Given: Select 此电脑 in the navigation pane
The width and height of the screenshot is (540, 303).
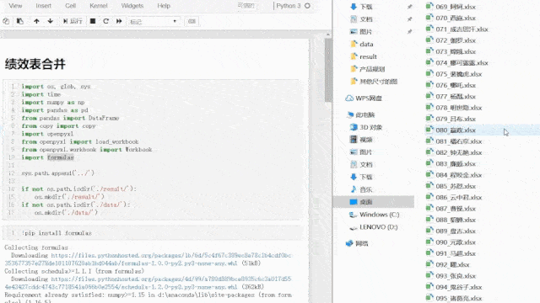Looking at the screenshot, I should point(365,114).
